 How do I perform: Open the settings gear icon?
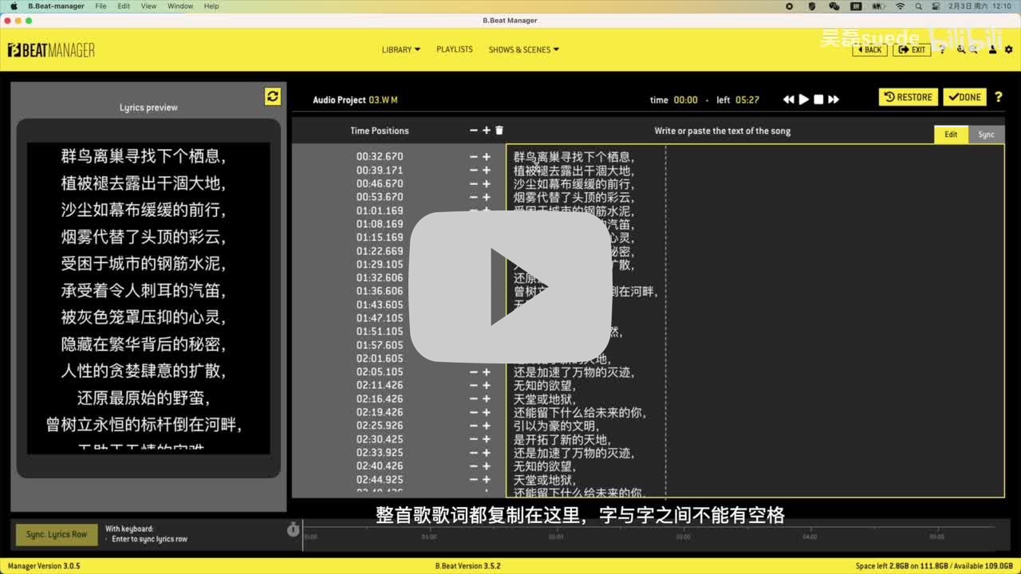tap(1009, 49)
